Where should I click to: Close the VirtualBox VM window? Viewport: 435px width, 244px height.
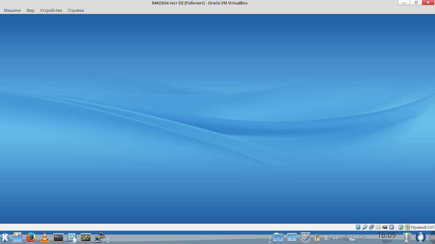[x=428, y=3]
